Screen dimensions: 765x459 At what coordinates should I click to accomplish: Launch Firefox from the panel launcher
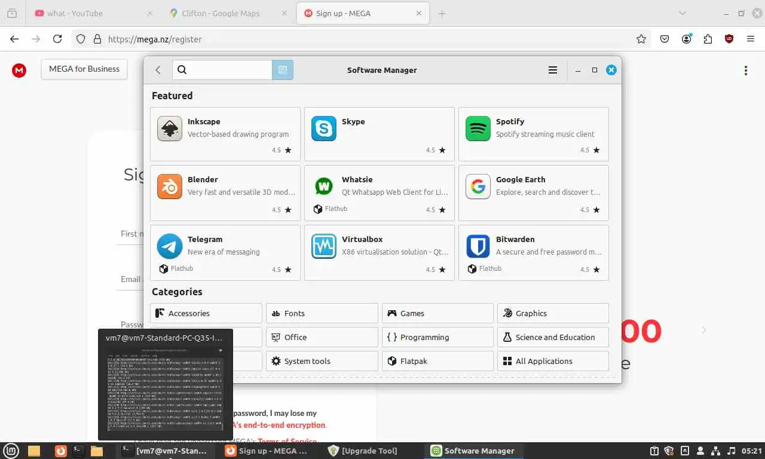click(61, 451)
